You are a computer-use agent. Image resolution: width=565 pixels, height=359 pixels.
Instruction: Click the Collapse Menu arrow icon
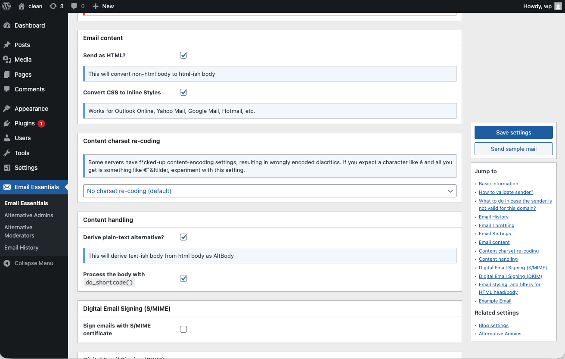coord(6,263)
